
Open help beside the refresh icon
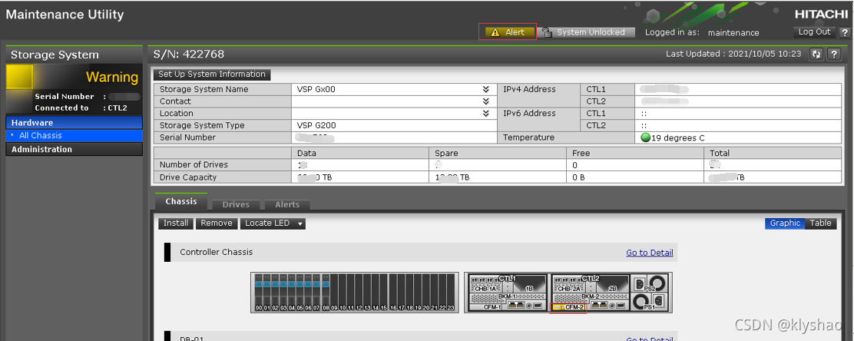tap(834, 54)
